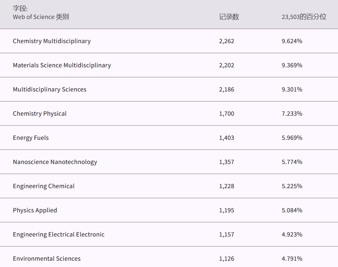The image size is (338, 267).
Task: Select the Chemistry Physical category
Action: (x=40, y=113)
